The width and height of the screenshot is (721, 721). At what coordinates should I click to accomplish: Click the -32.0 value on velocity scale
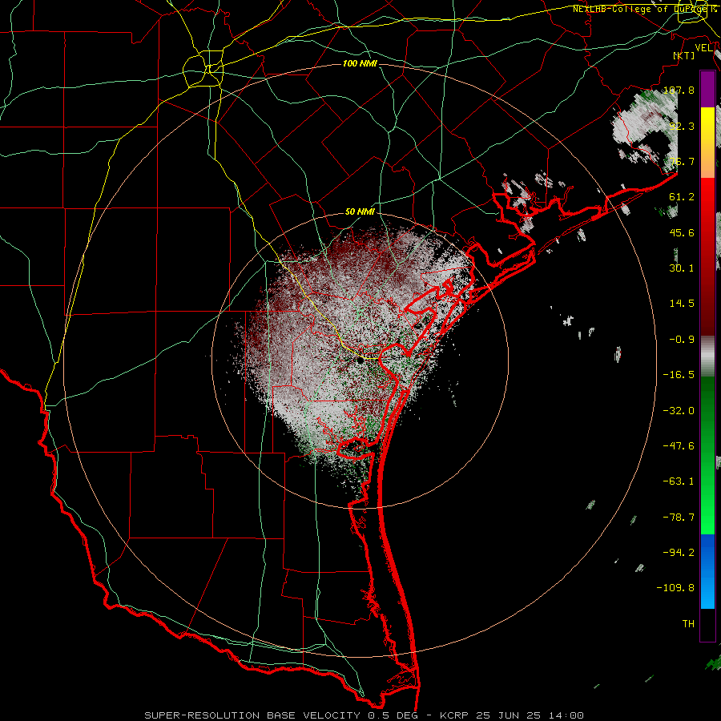(679, 411)
